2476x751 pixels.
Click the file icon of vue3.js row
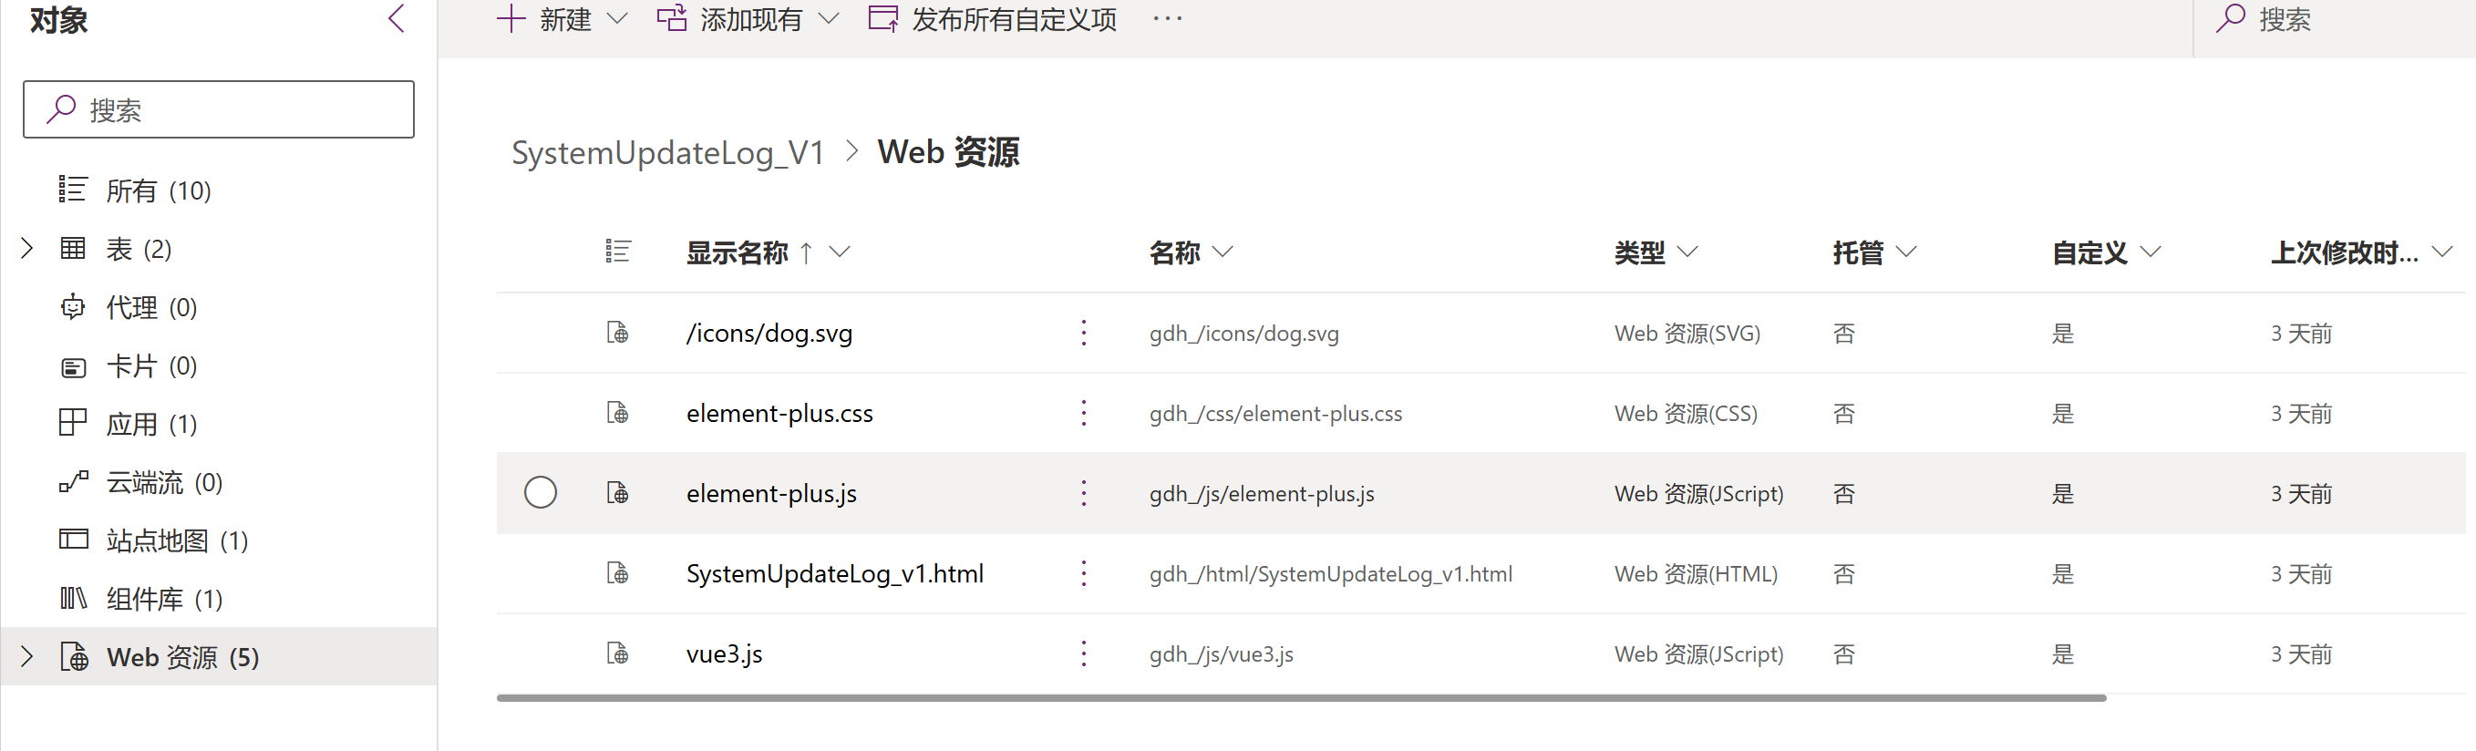pyautogui.click(x=618, y=653)
